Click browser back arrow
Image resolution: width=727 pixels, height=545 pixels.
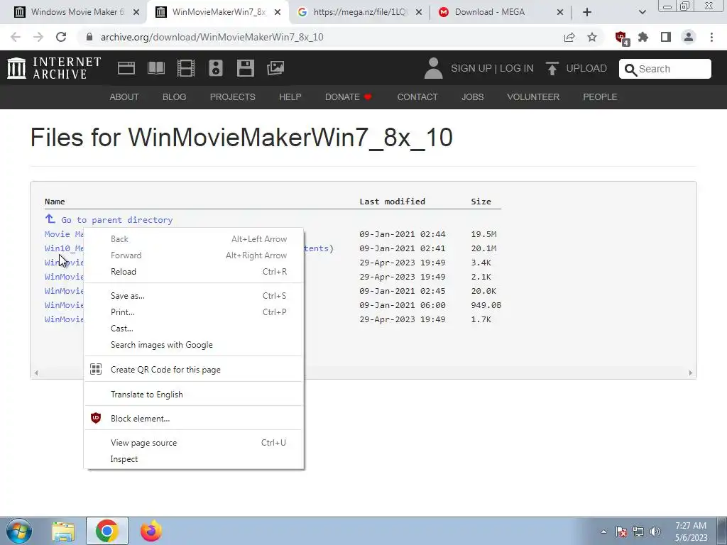(x=16, y=37)
